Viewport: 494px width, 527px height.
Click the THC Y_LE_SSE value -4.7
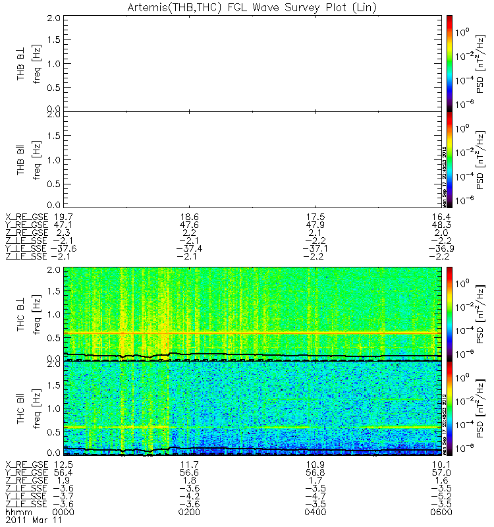click(x=316, y=496)
